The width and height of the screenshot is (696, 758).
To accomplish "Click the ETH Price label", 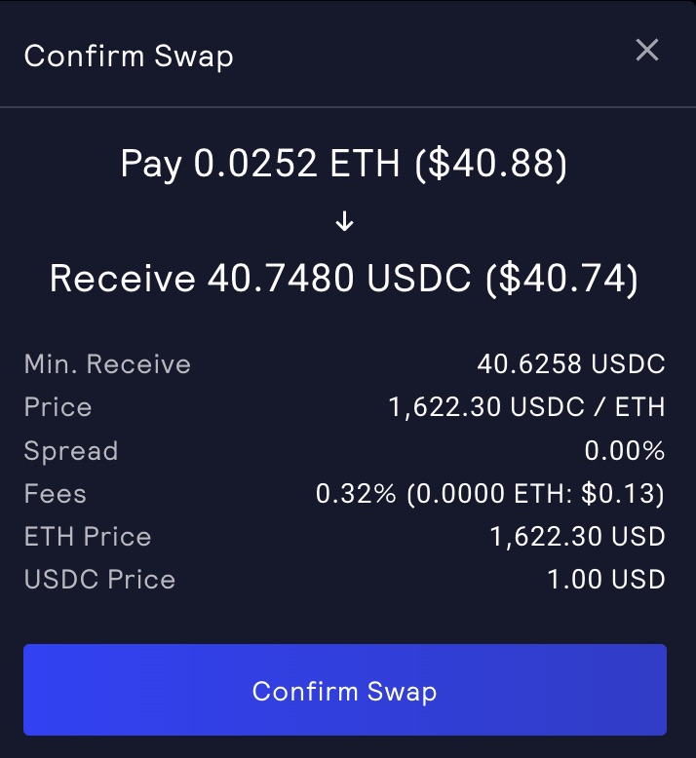I will pyautogui.click(x=88, y=537).
